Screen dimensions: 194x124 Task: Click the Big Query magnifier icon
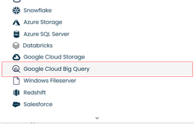click(17, 69)
